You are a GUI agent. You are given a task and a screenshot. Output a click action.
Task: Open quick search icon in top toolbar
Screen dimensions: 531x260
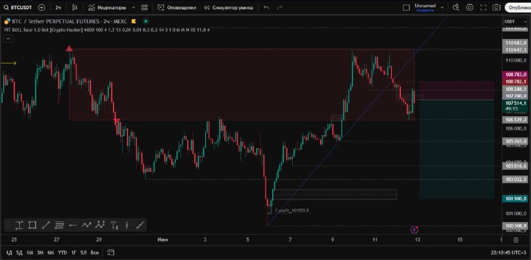(456, 7)
